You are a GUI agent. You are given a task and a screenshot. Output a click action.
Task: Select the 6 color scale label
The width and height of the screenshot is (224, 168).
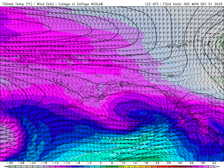[x=112, y=163]
